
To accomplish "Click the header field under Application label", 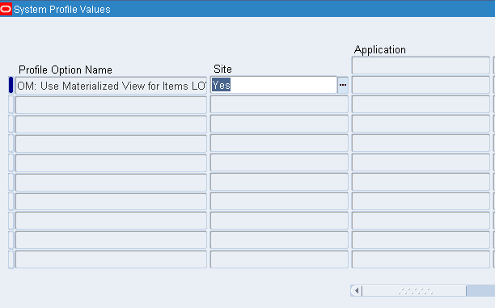I will 421,65.
